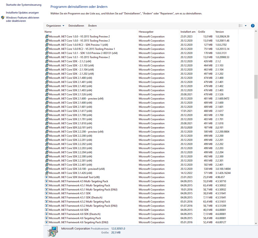Click icon of .NET Core SDK 2.2.200 - preview
This screenshot has height=238, width=258.
47,131
